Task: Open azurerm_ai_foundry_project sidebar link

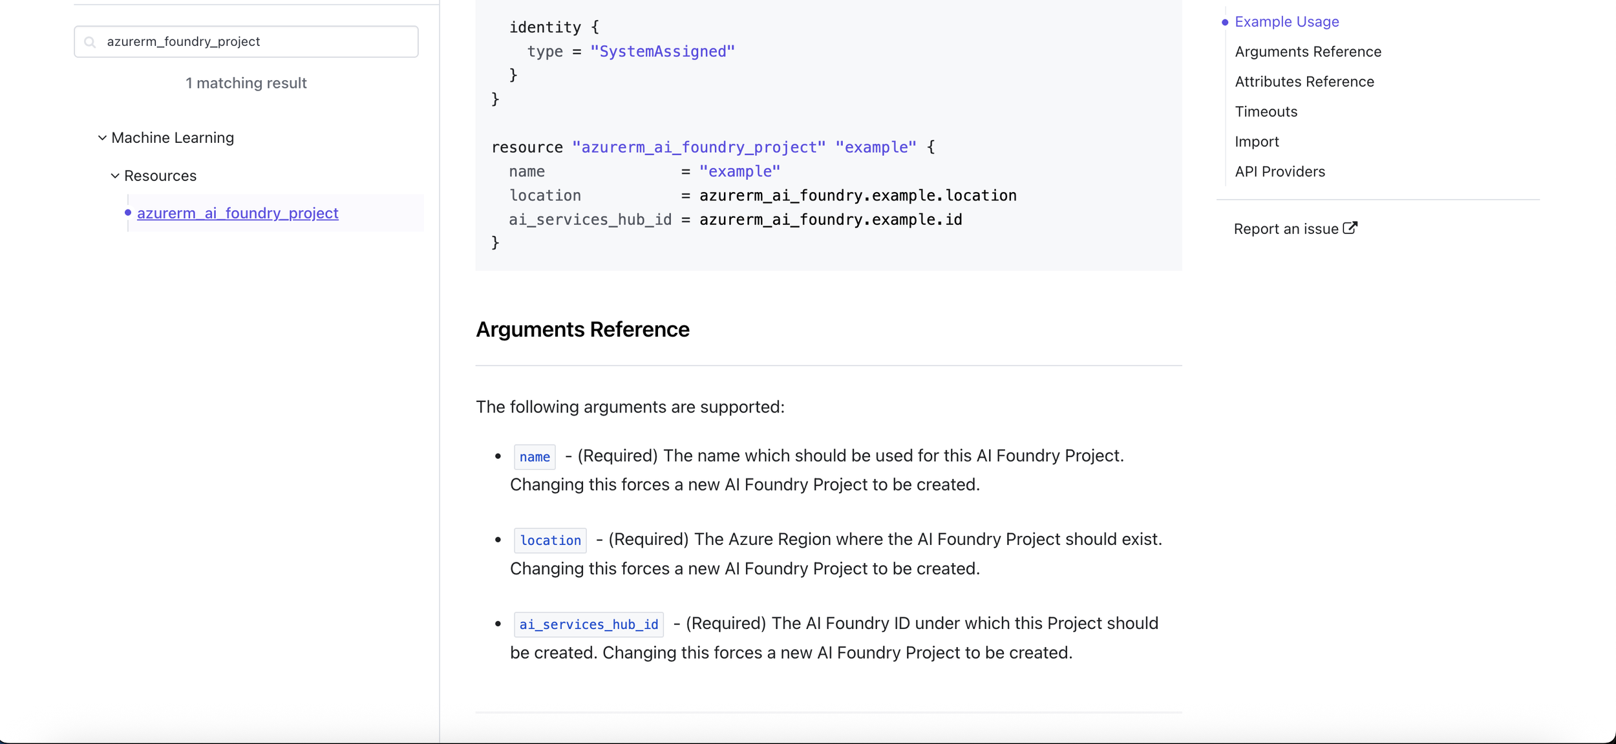Action: click(237, 213)
